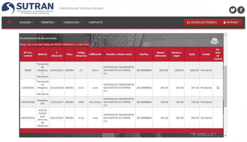247x142 pixels.
Task: Click infraction code M20
Action: (x=81, y=102)
